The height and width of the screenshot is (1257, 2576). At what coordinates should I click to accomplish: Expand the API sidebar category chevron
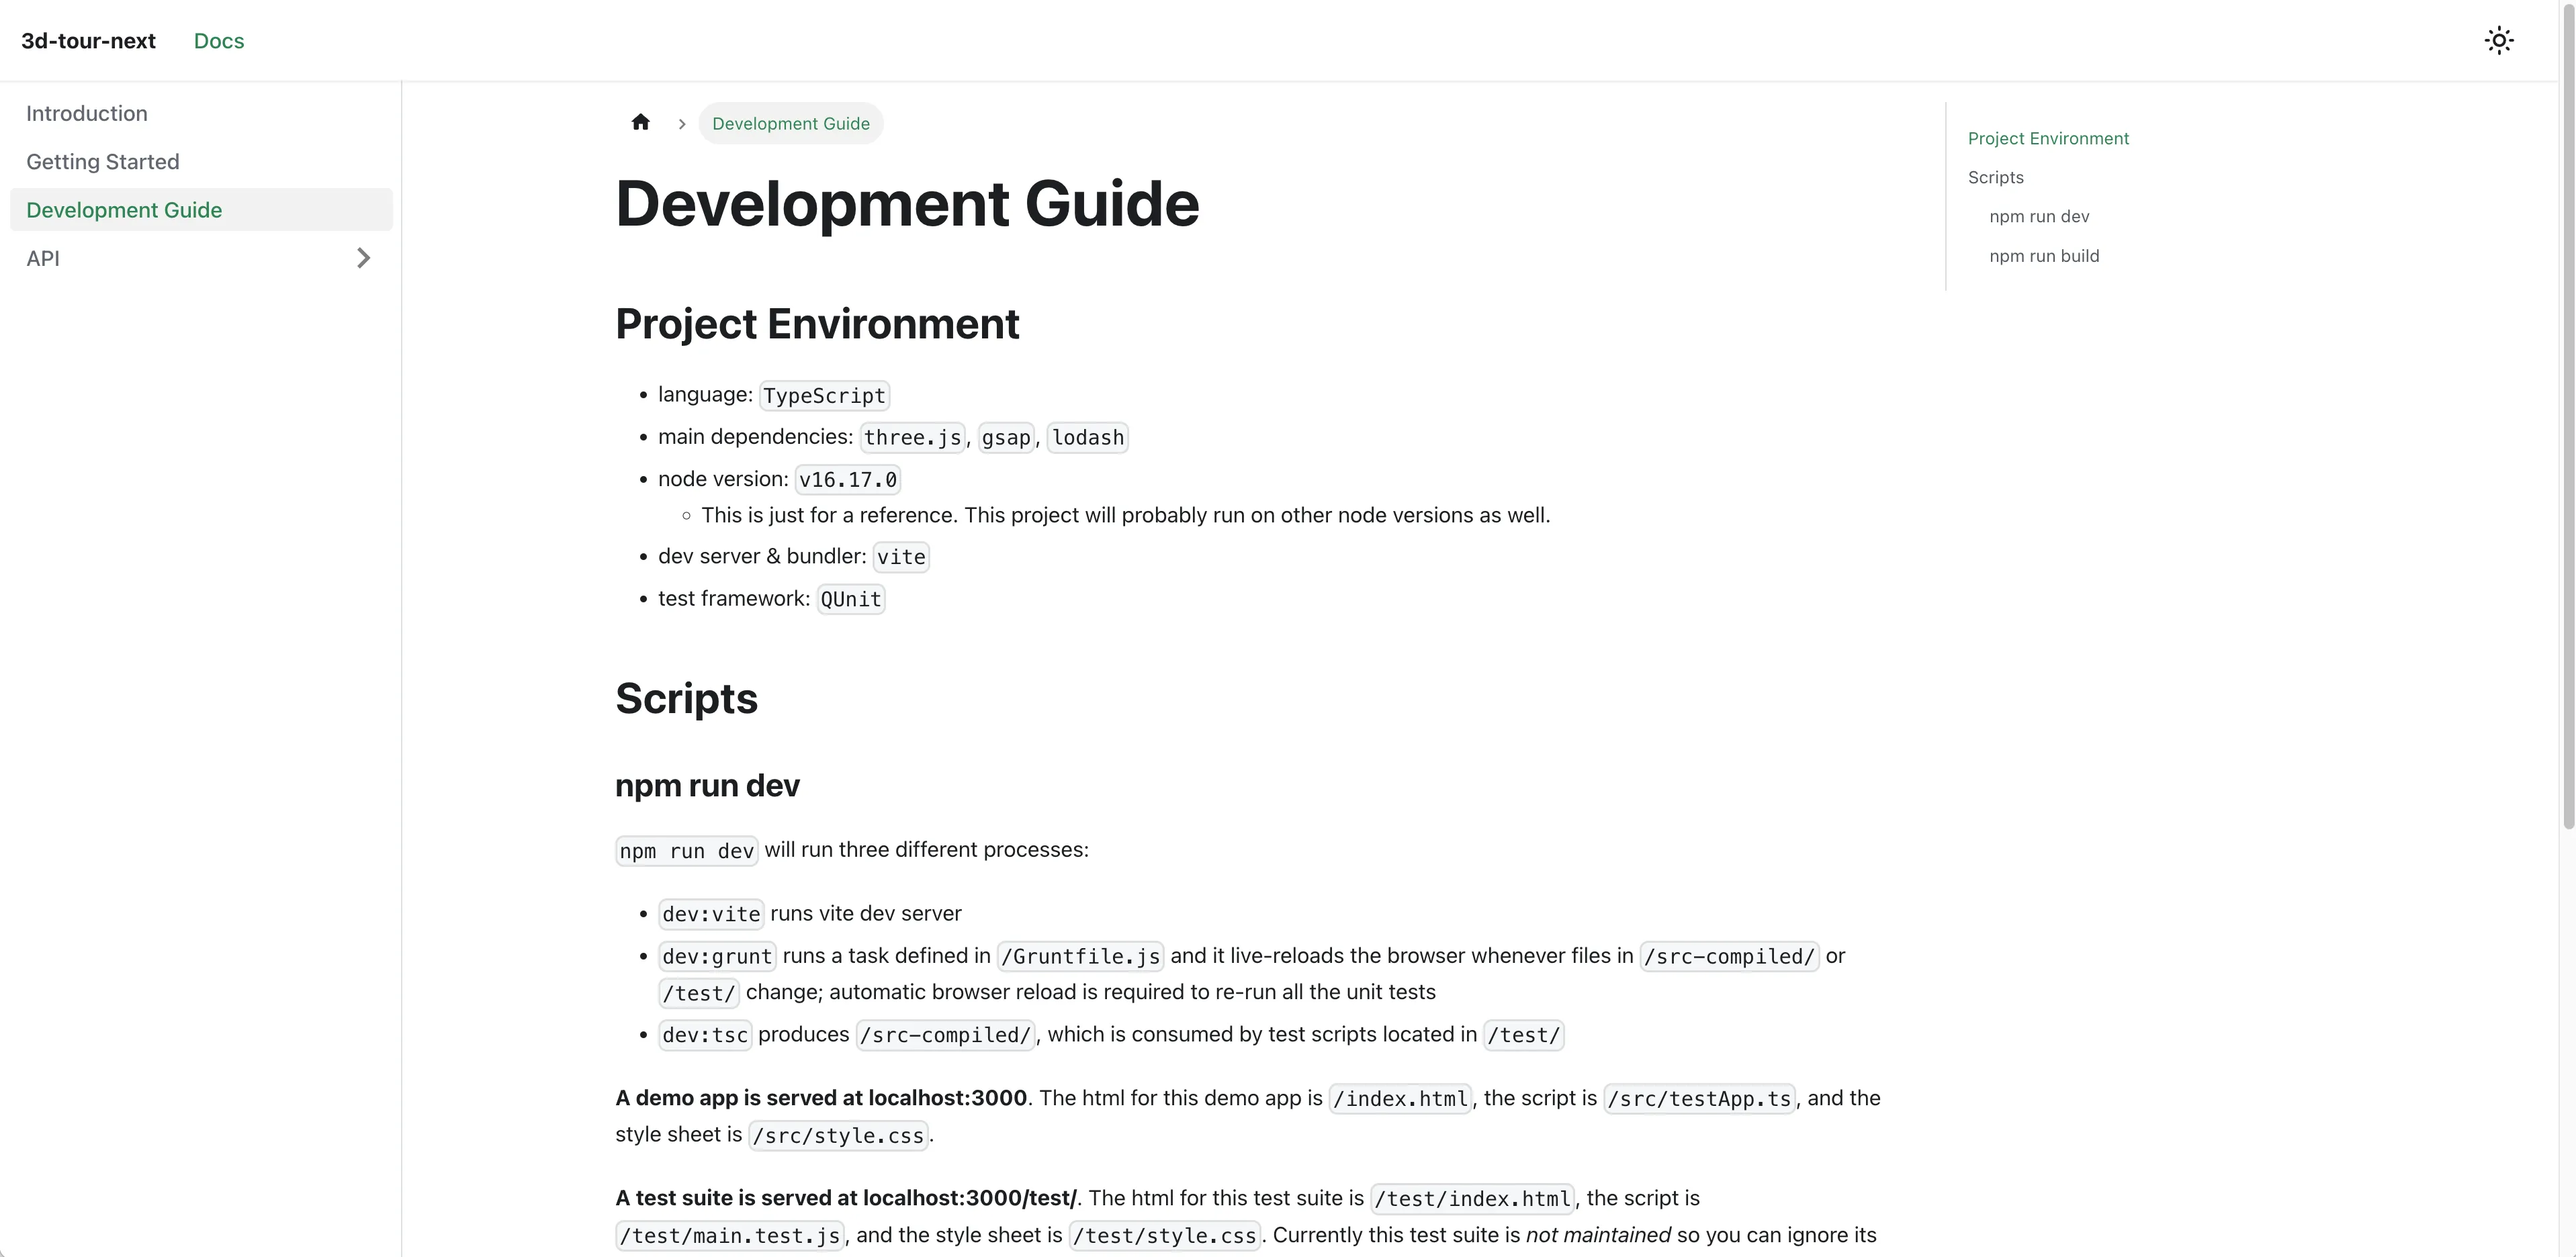[363, 259]
